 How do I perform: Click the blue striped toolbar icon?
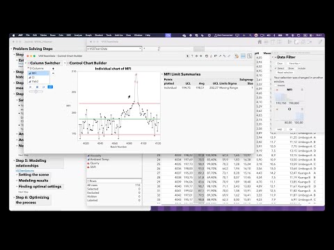click(243, 56)
